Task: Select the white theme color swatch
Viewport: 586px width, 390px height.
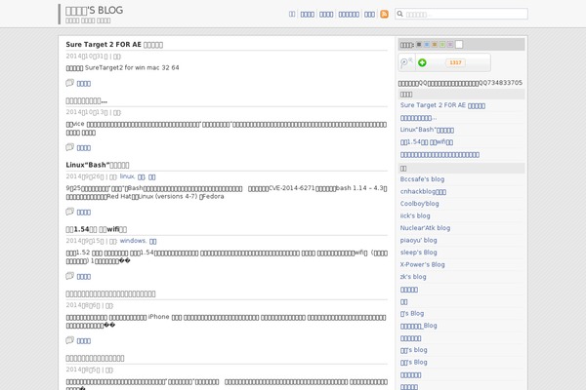Action: tap(459, 45)
